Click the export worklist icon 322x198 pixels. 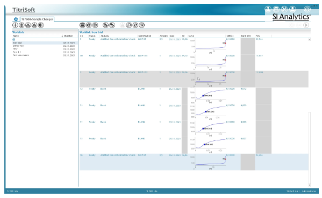34,25
